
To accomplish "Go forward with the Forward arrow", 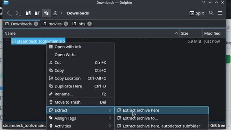I will (17, 13).
